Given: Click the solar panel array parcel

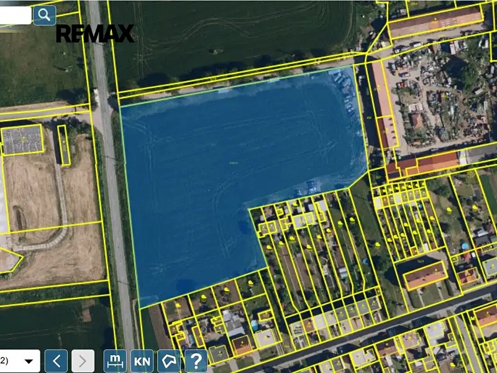Looking at the screenshot, I should pyautogui.click(x=22, y=139).
